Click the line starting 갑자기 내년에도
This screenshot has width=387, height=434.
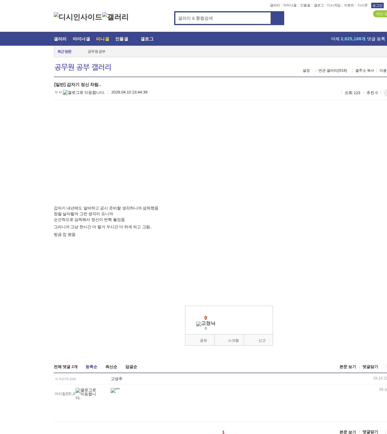point(106,208)
